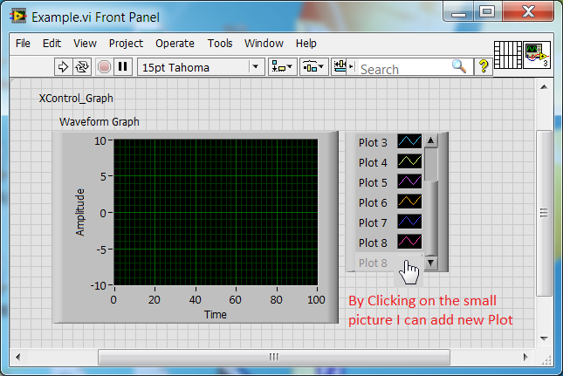
Task: Click the context help question mark icon
Action: tap(484, 66)
